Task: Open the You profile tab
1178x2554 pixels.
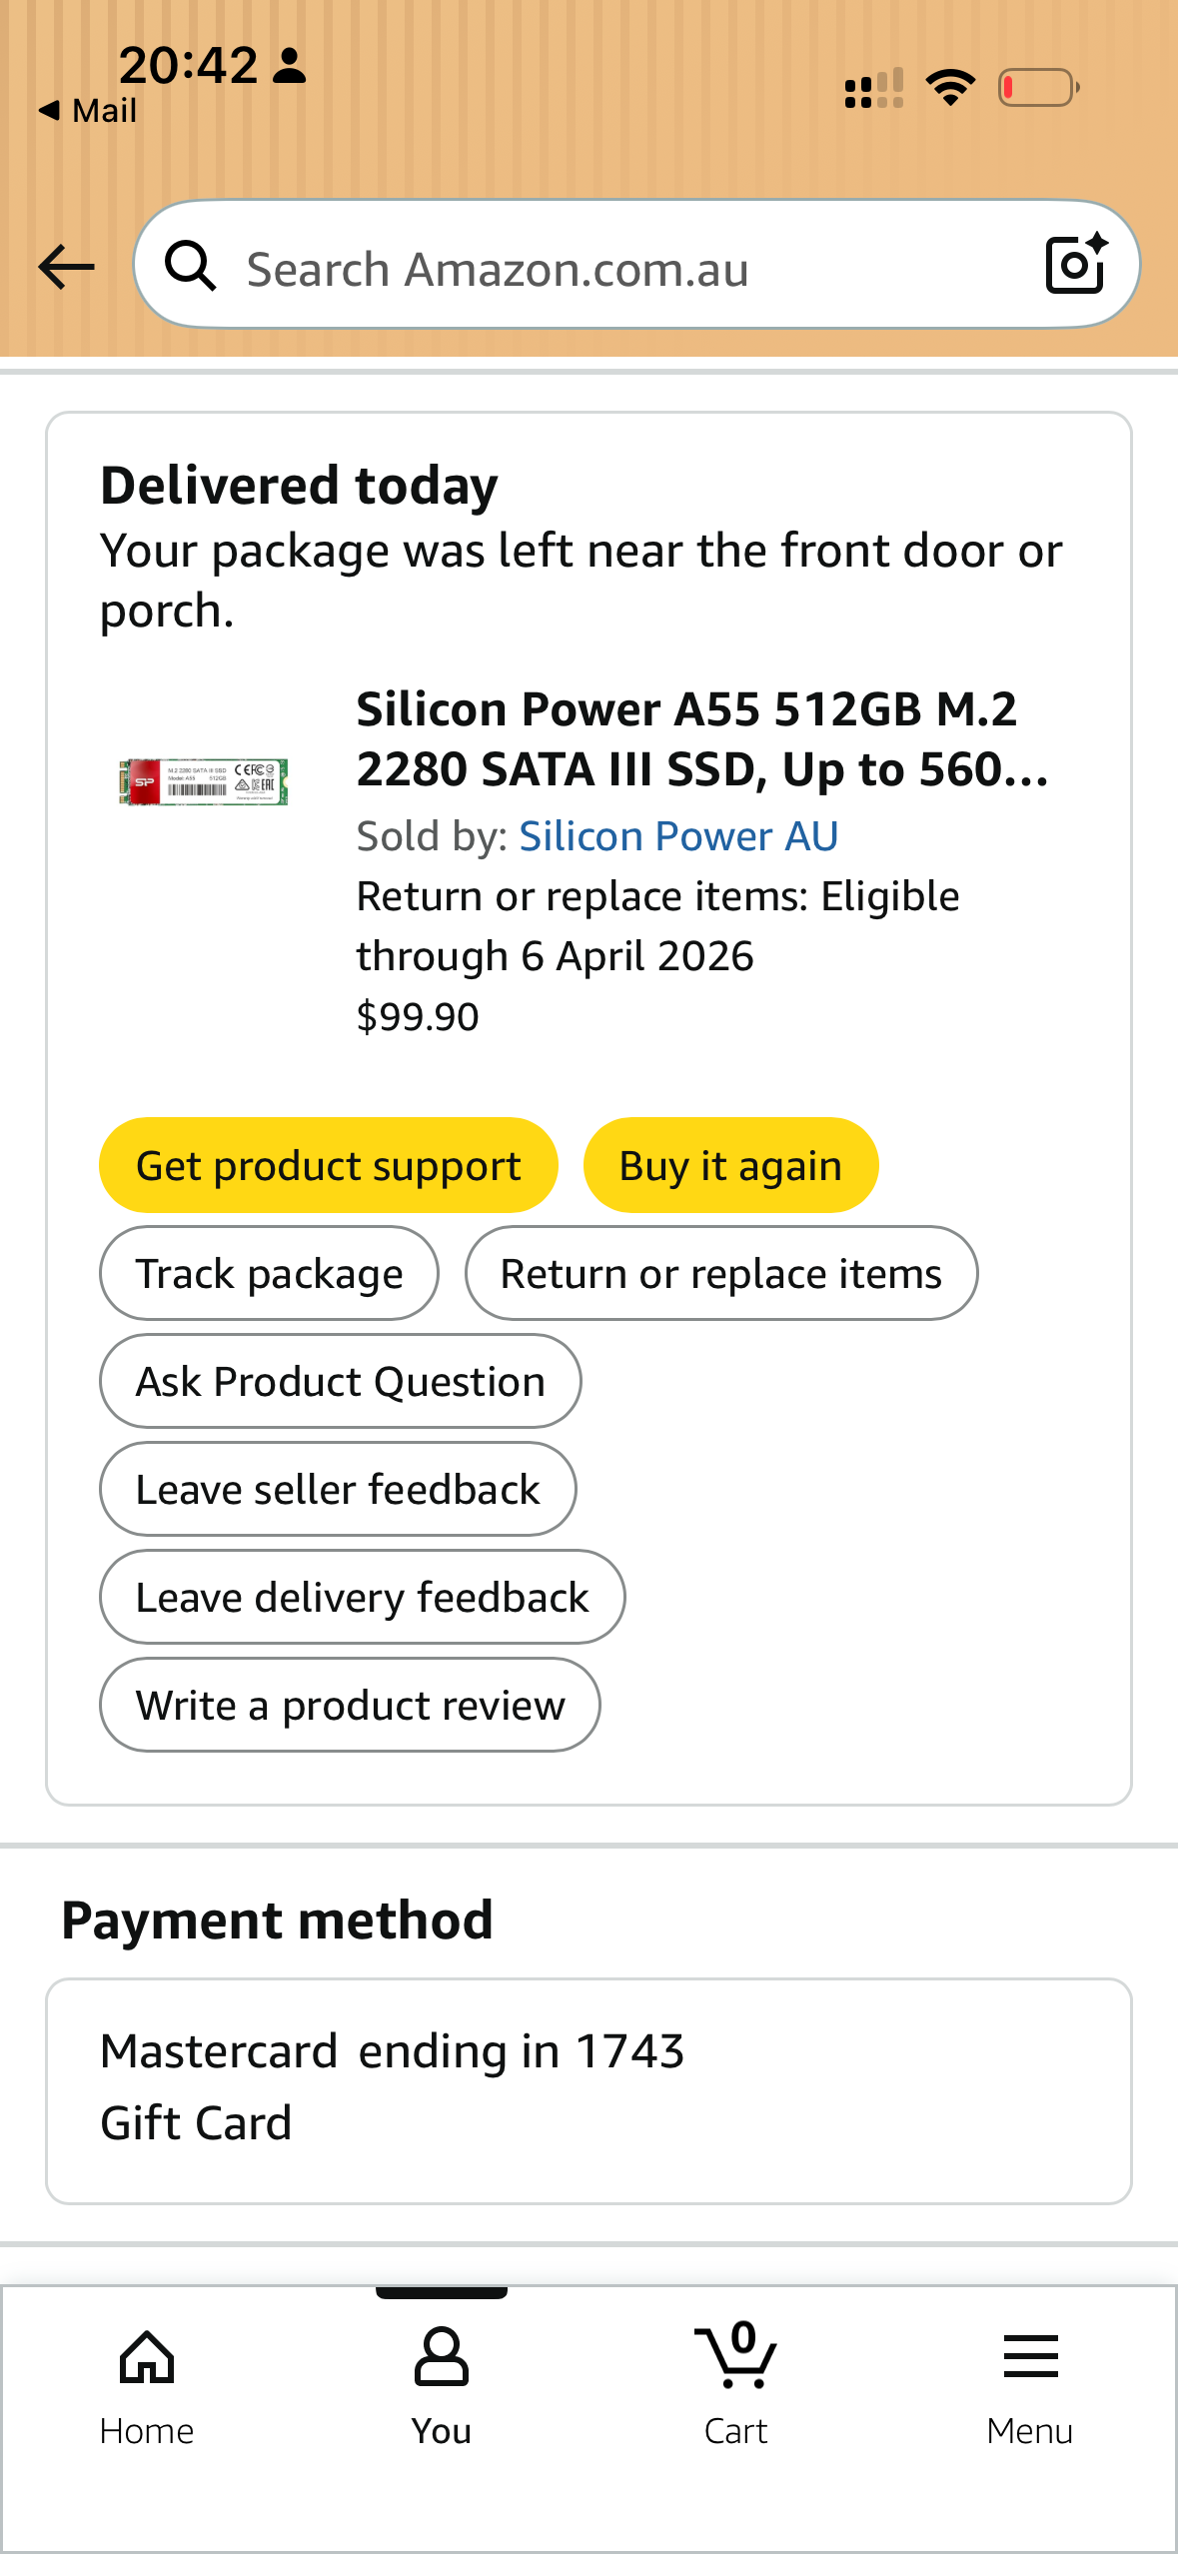Action: pyautogui.click(x=442, y=2383)
